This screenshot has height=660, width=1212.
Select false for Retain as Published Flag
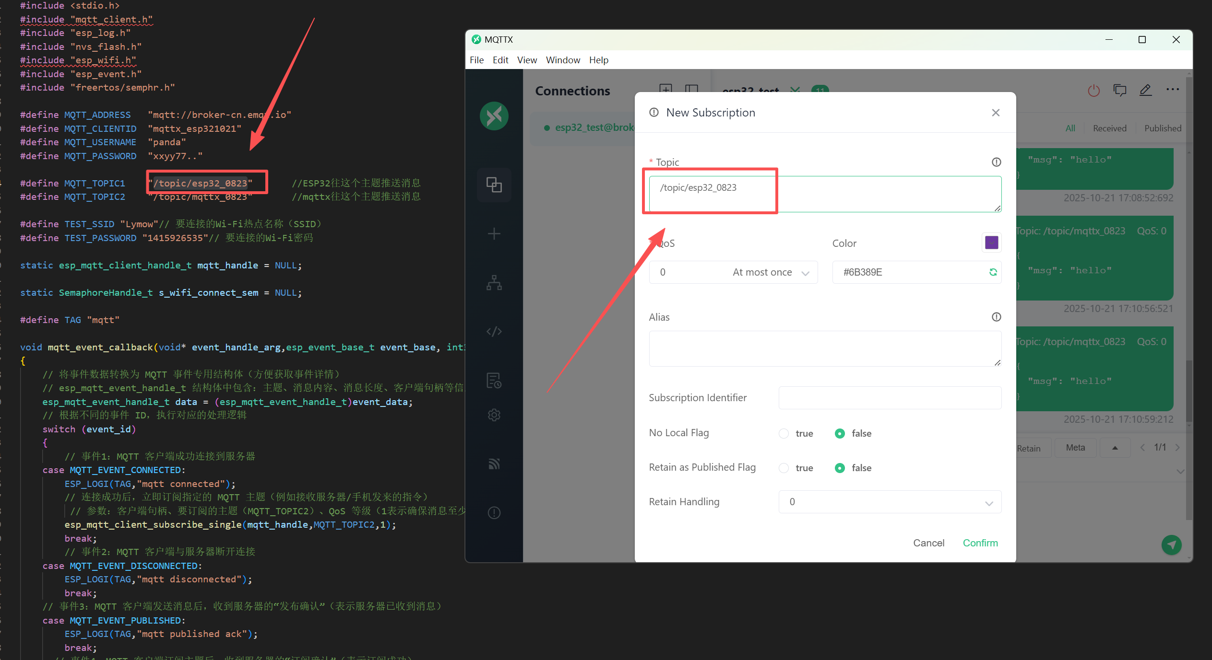coord(840,468)
